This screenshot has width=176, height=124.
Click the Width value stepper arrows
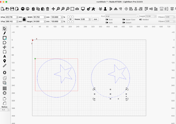click(x=44, y=17)
